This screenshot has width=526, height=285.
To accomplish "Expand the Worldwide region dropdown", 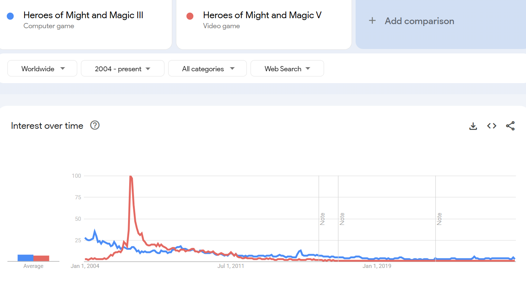I will (42, 69).
